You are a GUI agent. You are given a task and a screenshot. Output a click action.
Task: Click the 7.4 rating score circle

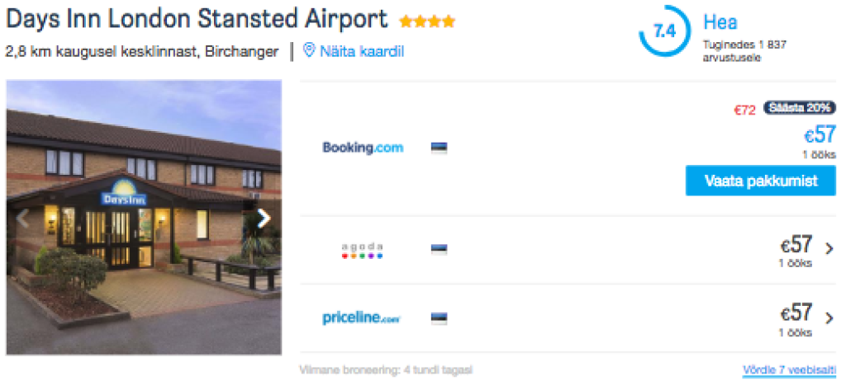(664, 32)
